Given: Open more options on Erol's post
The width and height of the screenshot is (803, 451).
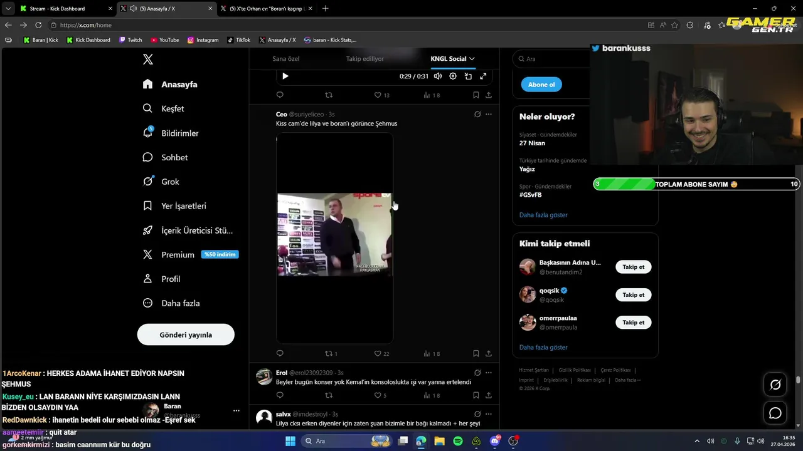Looking at the screenshot, I should (489, 373).
